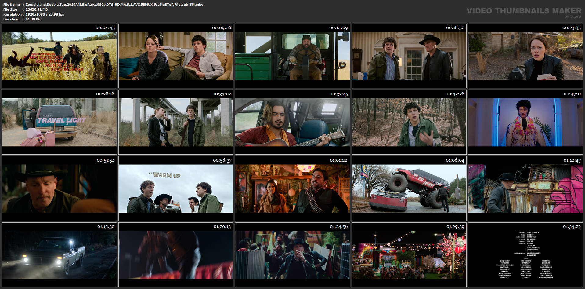Open the monster truck thumbnail at 01:06:04
This screenshot has width=585, height=289.
click(x=409, y=188)
